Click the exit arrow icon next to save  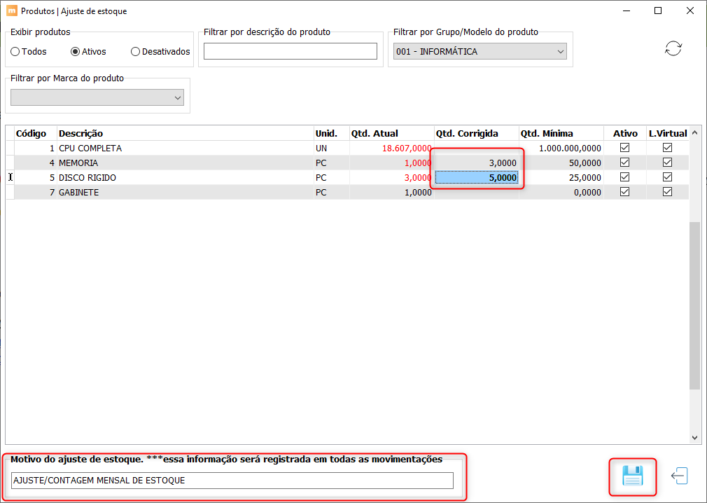(680, 476)
